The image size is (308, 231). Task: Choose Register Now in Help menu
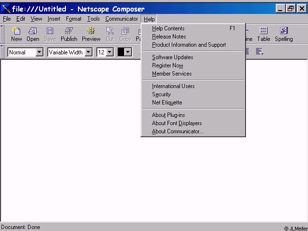[x=193, y=65]
